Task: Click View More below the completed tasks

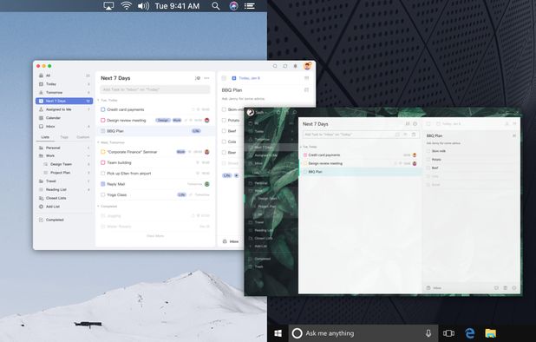Action: click(155, 236)
